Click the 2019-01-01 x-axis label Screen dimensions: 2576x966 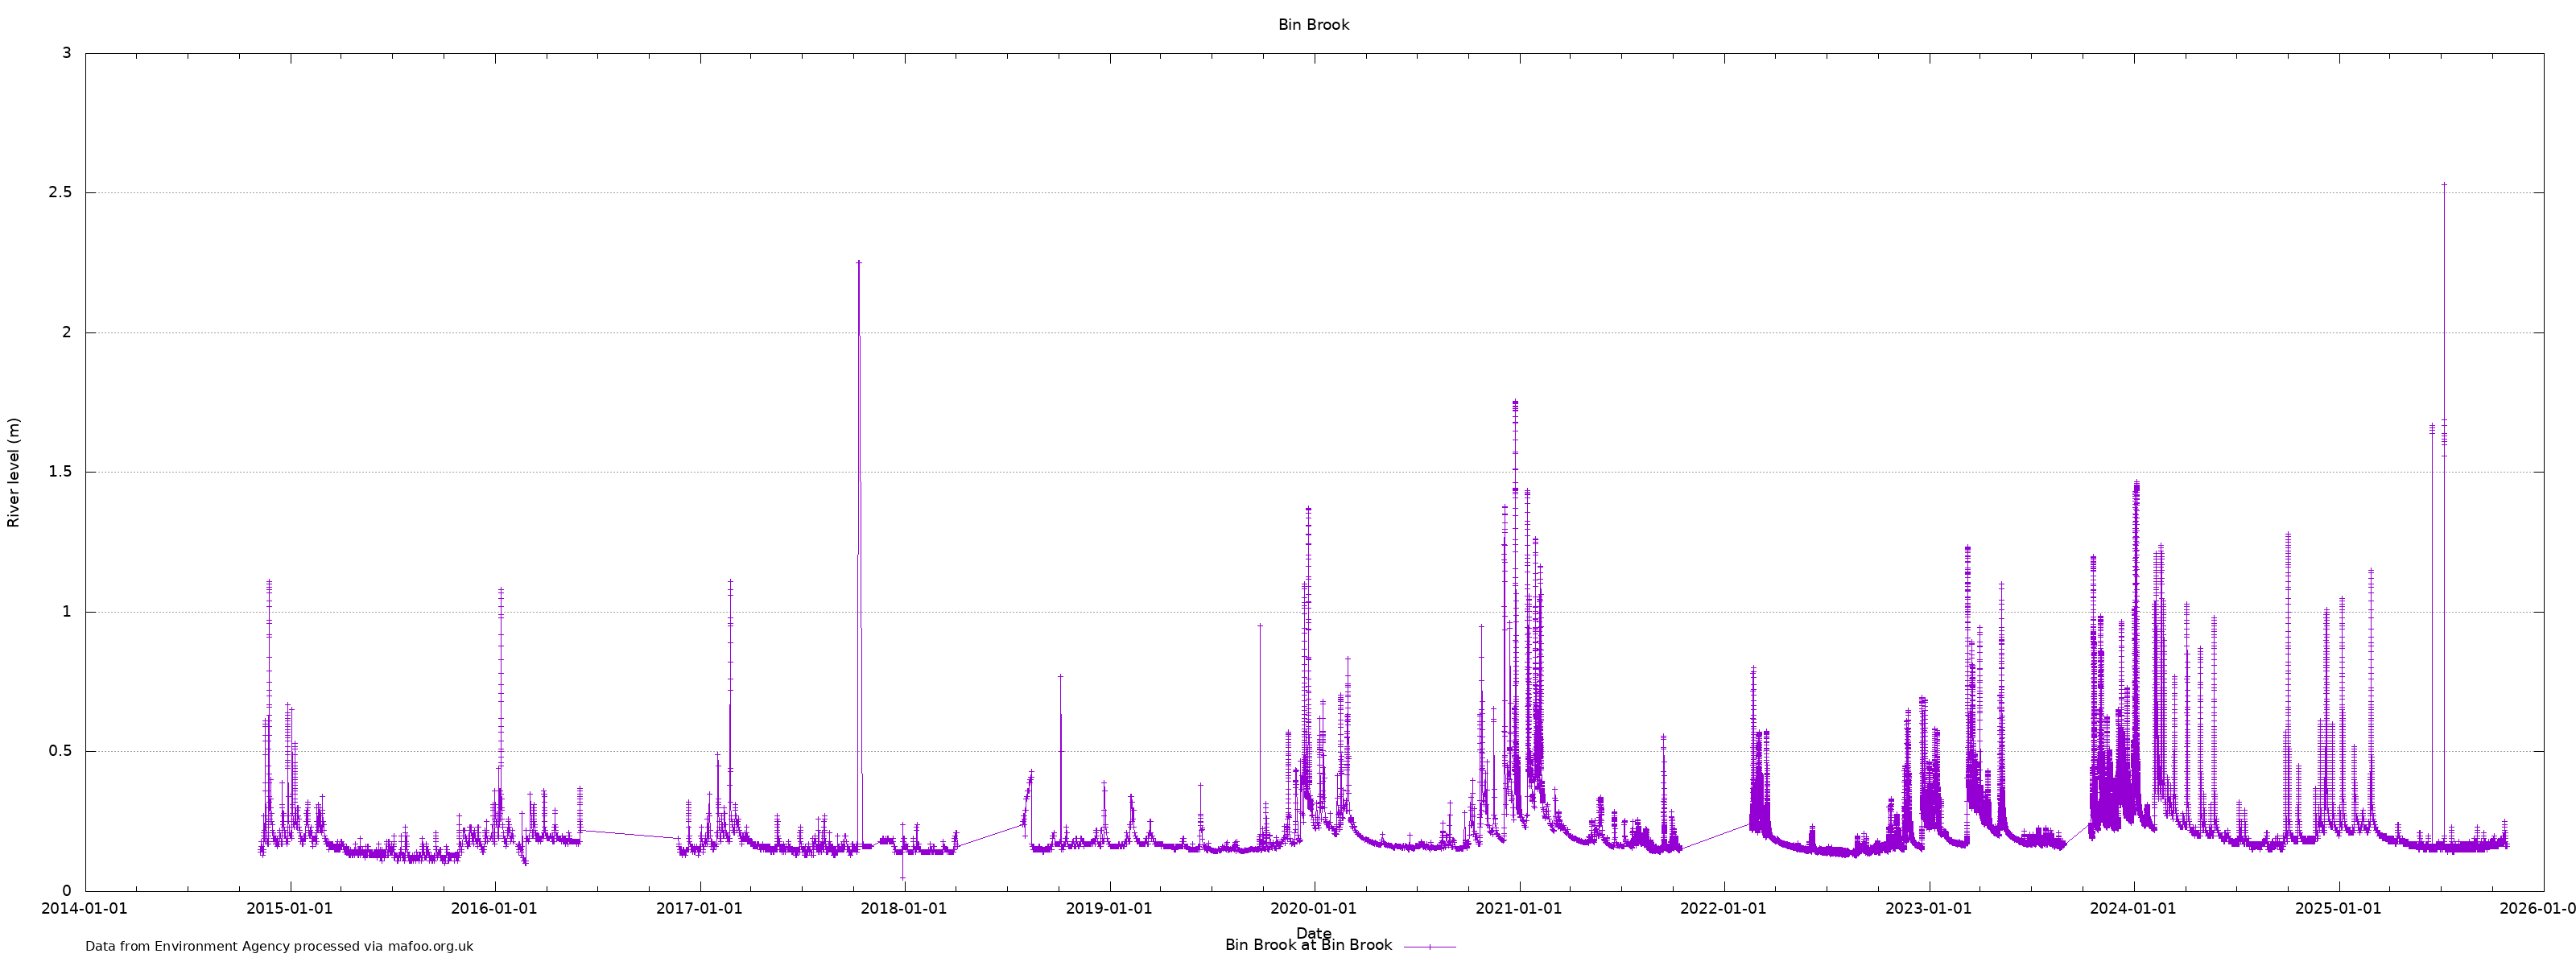1109,909
